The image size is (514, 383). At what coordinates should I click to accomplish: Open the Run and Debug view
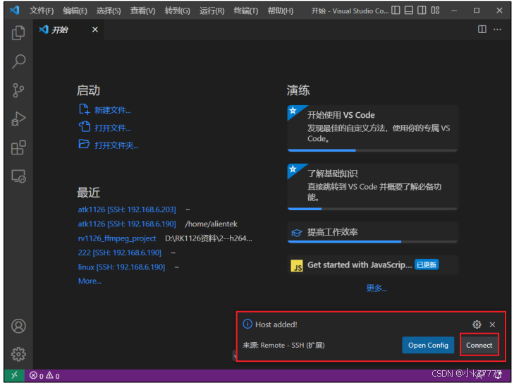18,118
